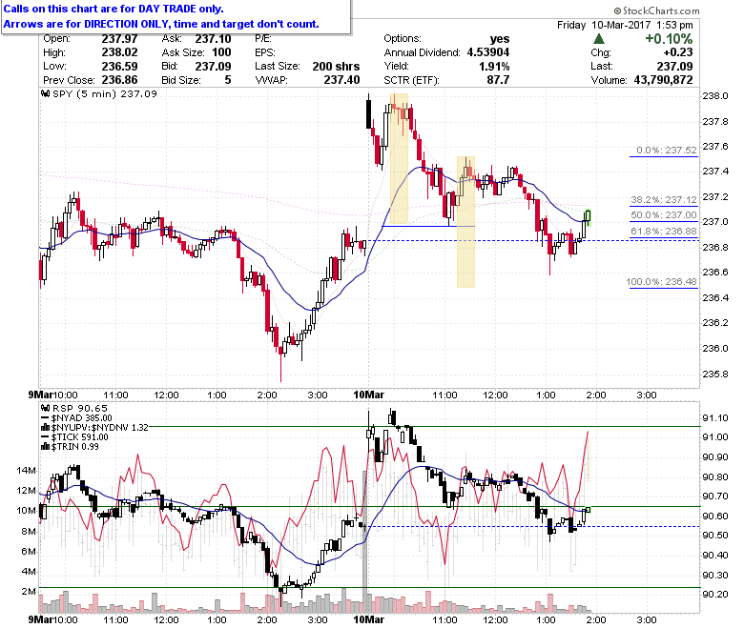
Task: Click the bar icon beside $TRIN legend
Action: pos(46,447)
